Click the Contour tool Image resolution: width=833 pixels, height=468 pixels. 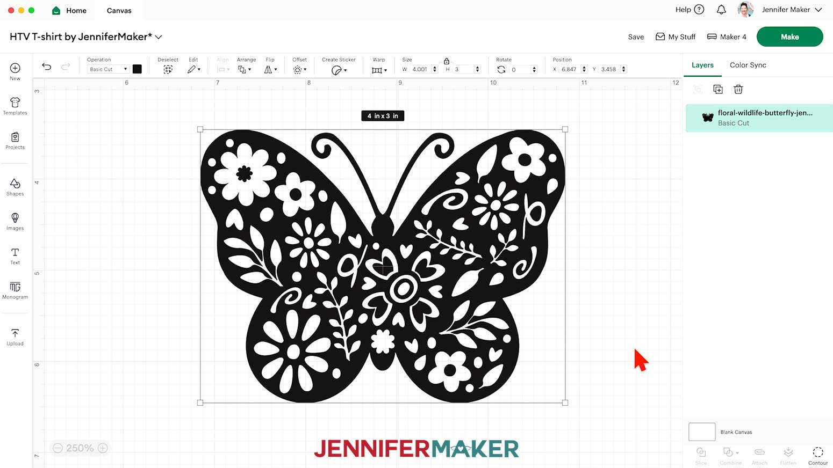tap(818, 456)
